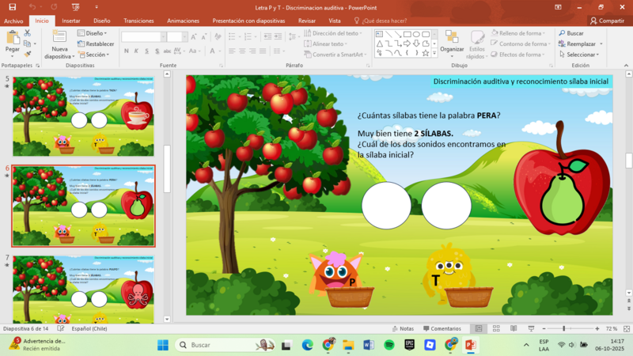Select the text box shape icon
This screenshot has height=356, width=633.
click(x=380, y=34)
